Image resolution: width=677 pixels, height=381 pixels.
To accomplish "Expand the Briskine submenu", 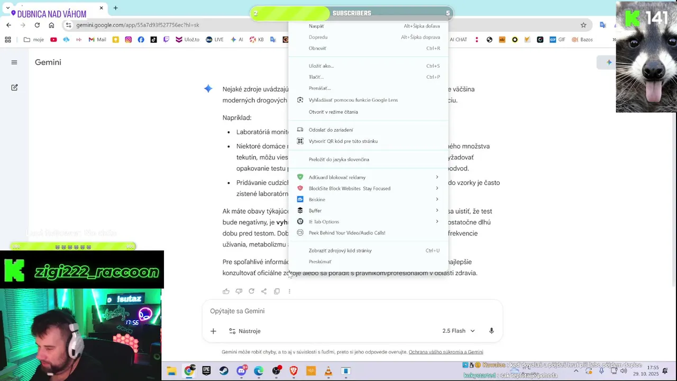I will tap(369, 199).
